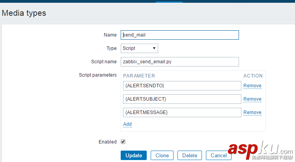Open the Type dropdown showing Script

click(139, 48)
